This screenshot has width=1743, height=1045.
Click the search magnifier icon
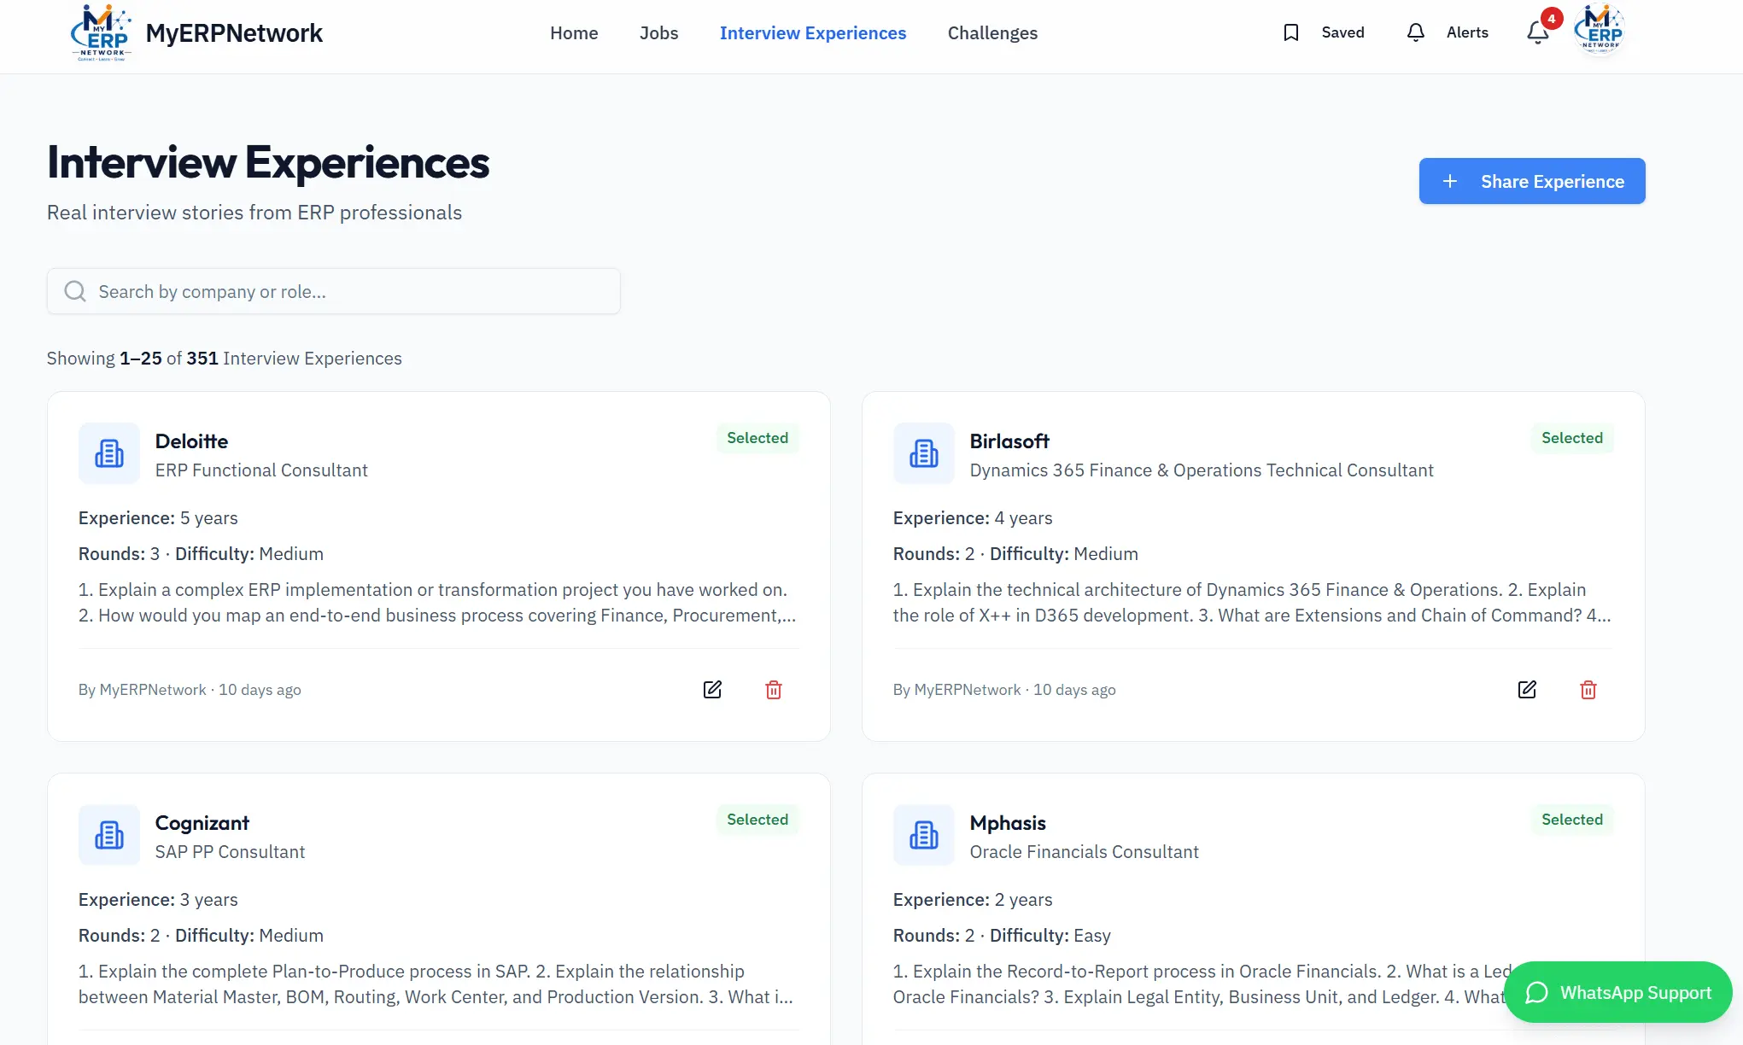point(75,291)
